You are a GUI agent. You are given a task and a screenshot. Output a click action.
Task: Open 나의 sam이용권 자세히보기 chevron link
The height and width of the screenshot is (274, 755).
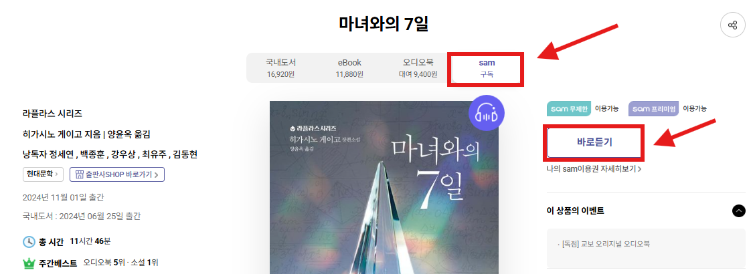click(x=594, y=169)
